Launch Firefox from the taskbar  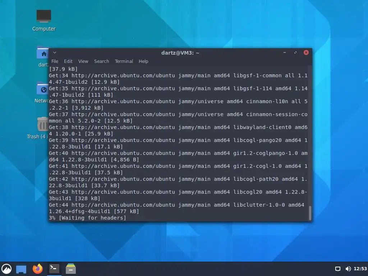coord(37,269)
